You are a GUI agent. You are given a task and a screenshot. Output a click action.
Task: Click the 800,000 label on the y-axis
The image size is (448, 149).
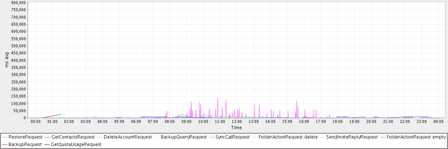18,3
